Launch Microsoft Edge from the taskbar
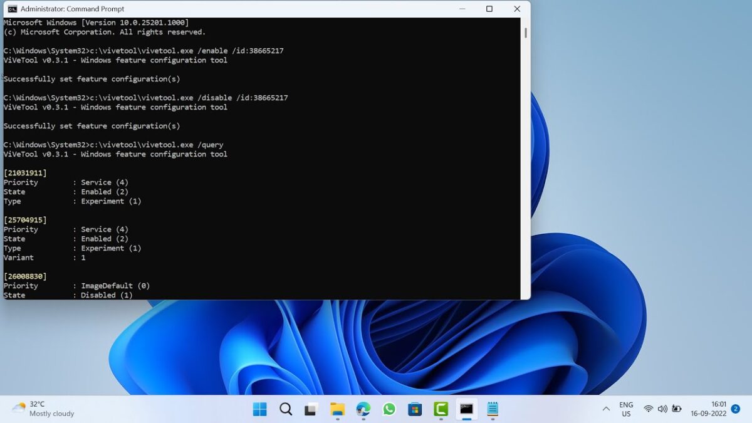The height and width of the screenshot is (423, 752). 363,409
